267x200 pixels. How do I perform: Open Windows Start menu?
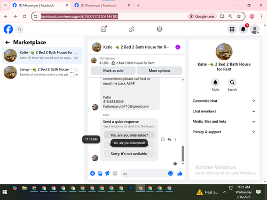point(5,192)
